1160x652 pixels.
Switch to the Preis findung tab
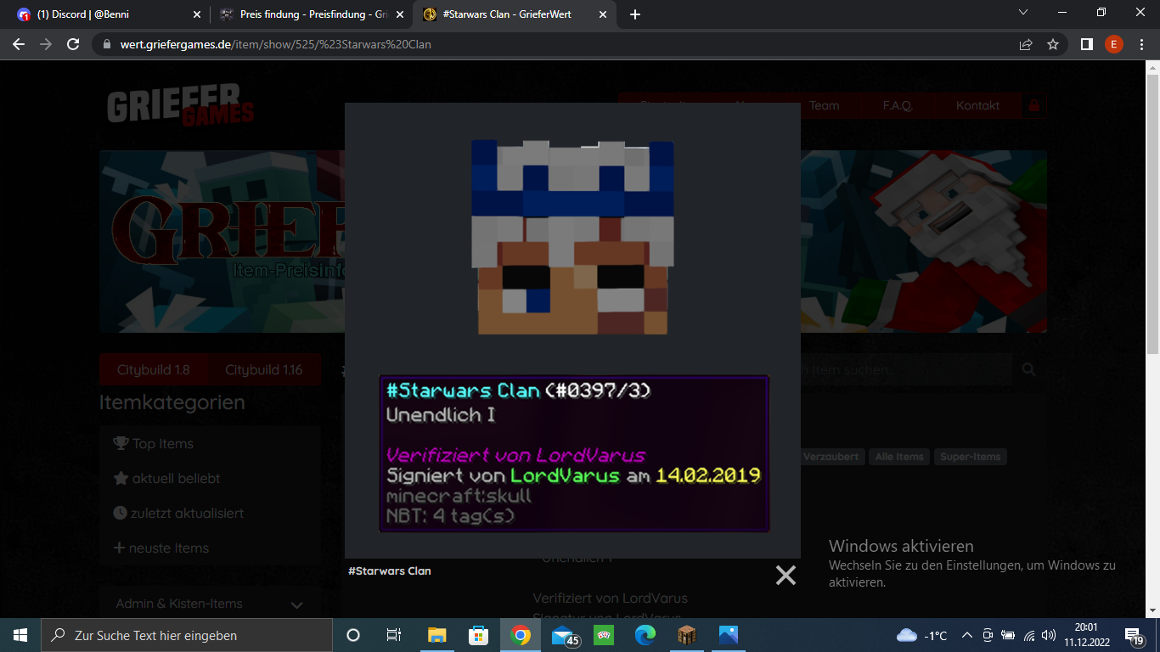(x=310, y=14)
